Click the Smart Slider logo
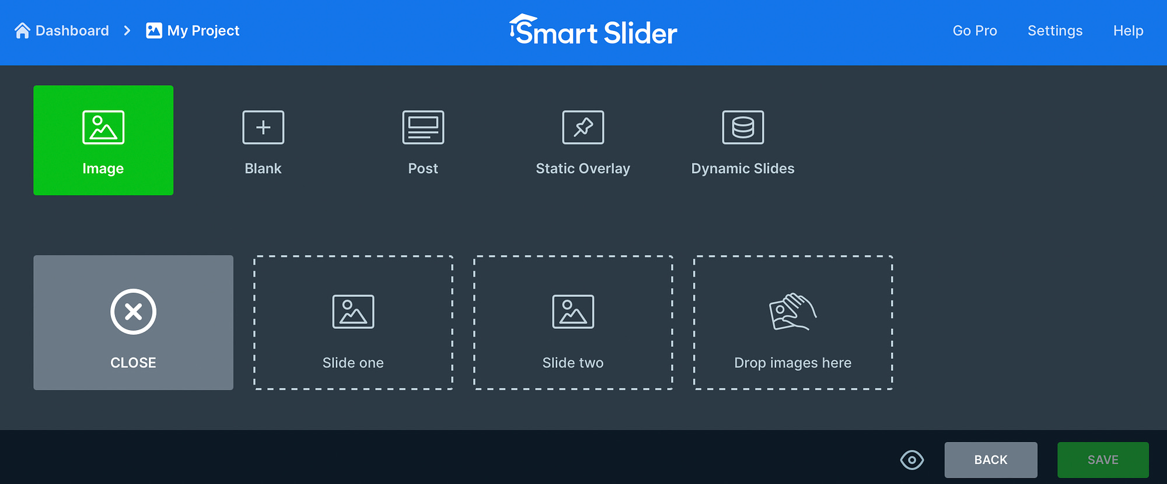This screenshot has width=1167, height=484. (x=593, y=30)
